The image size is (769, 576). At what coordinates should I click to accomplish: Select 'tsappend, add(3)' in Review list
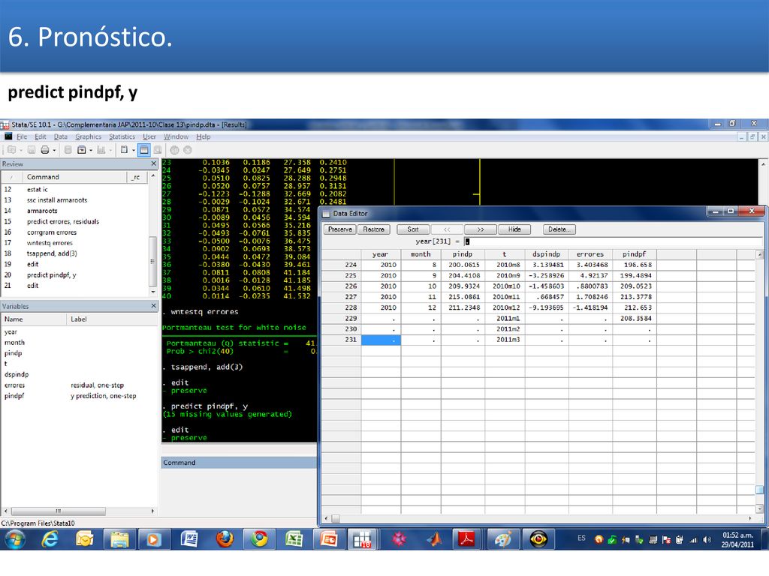click(x=52, y=253)
